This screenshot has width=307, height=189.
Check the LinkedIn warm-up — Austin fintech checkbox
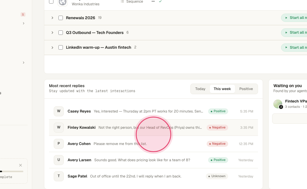coord(61,47)
